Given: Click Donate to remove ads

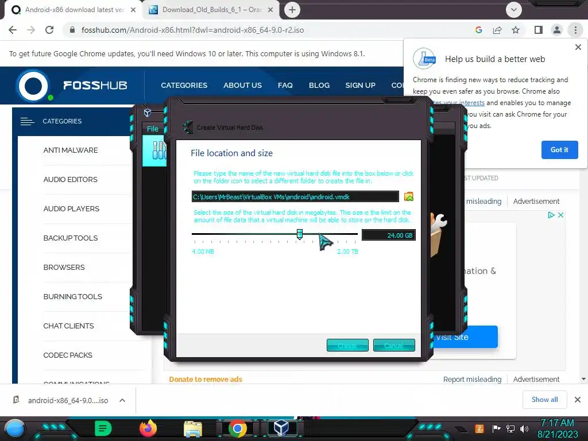Looking at the screenshot, I should 206,379.
